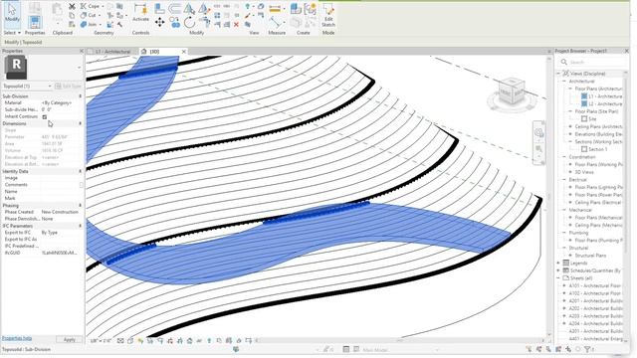Click the Material By Category value field
Image resolution: width=637 pixels, height=358 pixels.
click(61, 103)
